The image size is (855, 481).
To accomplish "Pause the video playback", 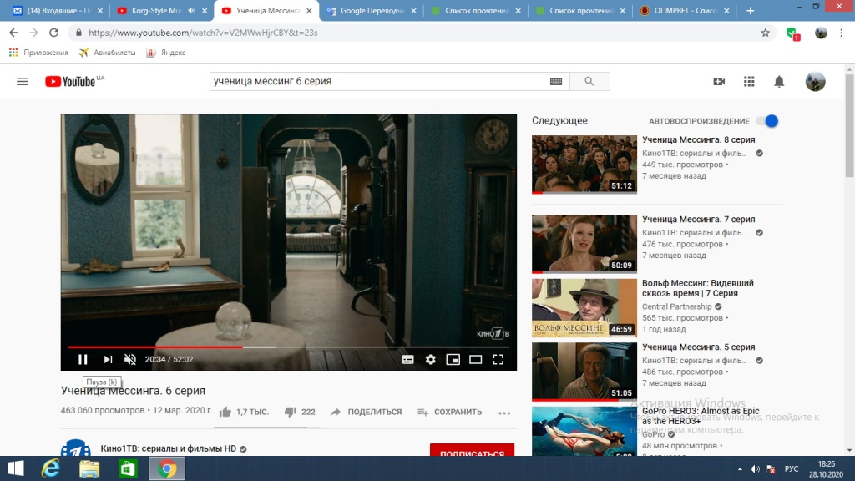I will coord(83,359).
